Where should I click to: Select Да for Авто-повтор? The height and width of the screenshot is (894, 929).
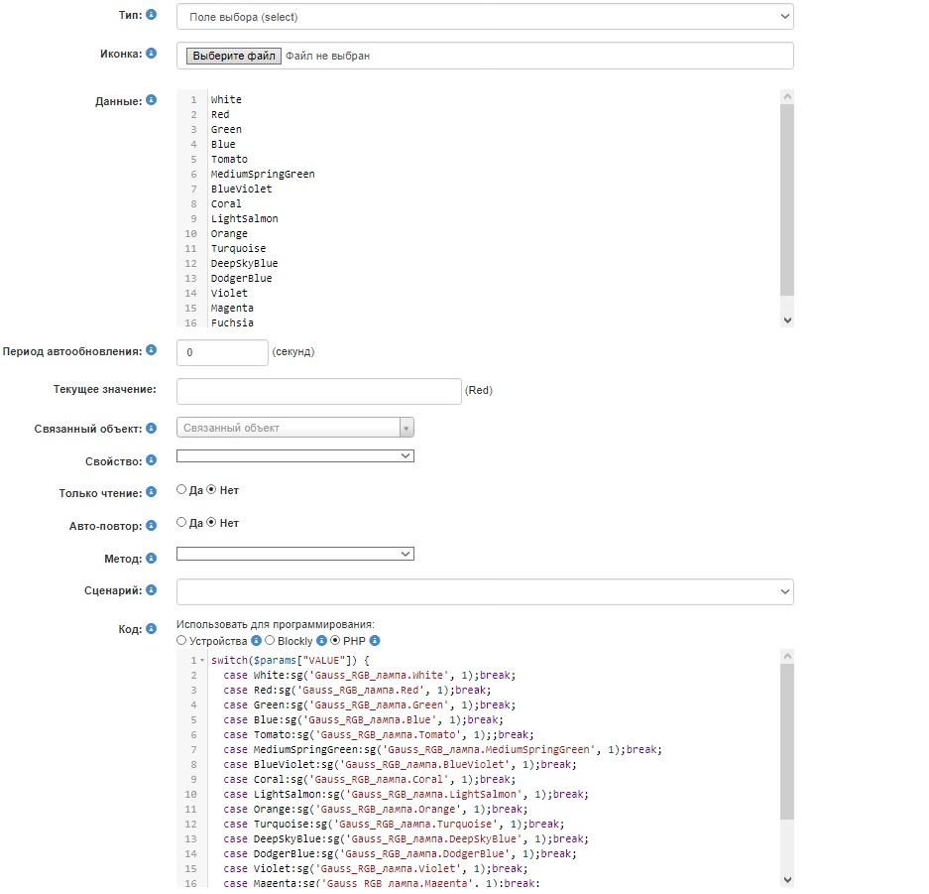coord(181,523)
